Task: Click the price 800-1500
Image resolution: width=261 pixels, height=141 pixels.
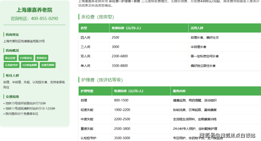Action: point(121,100)
